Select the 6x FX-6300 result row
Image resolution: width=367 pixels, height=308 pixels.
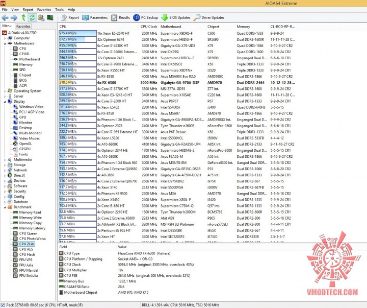click(x=177, y=83)
